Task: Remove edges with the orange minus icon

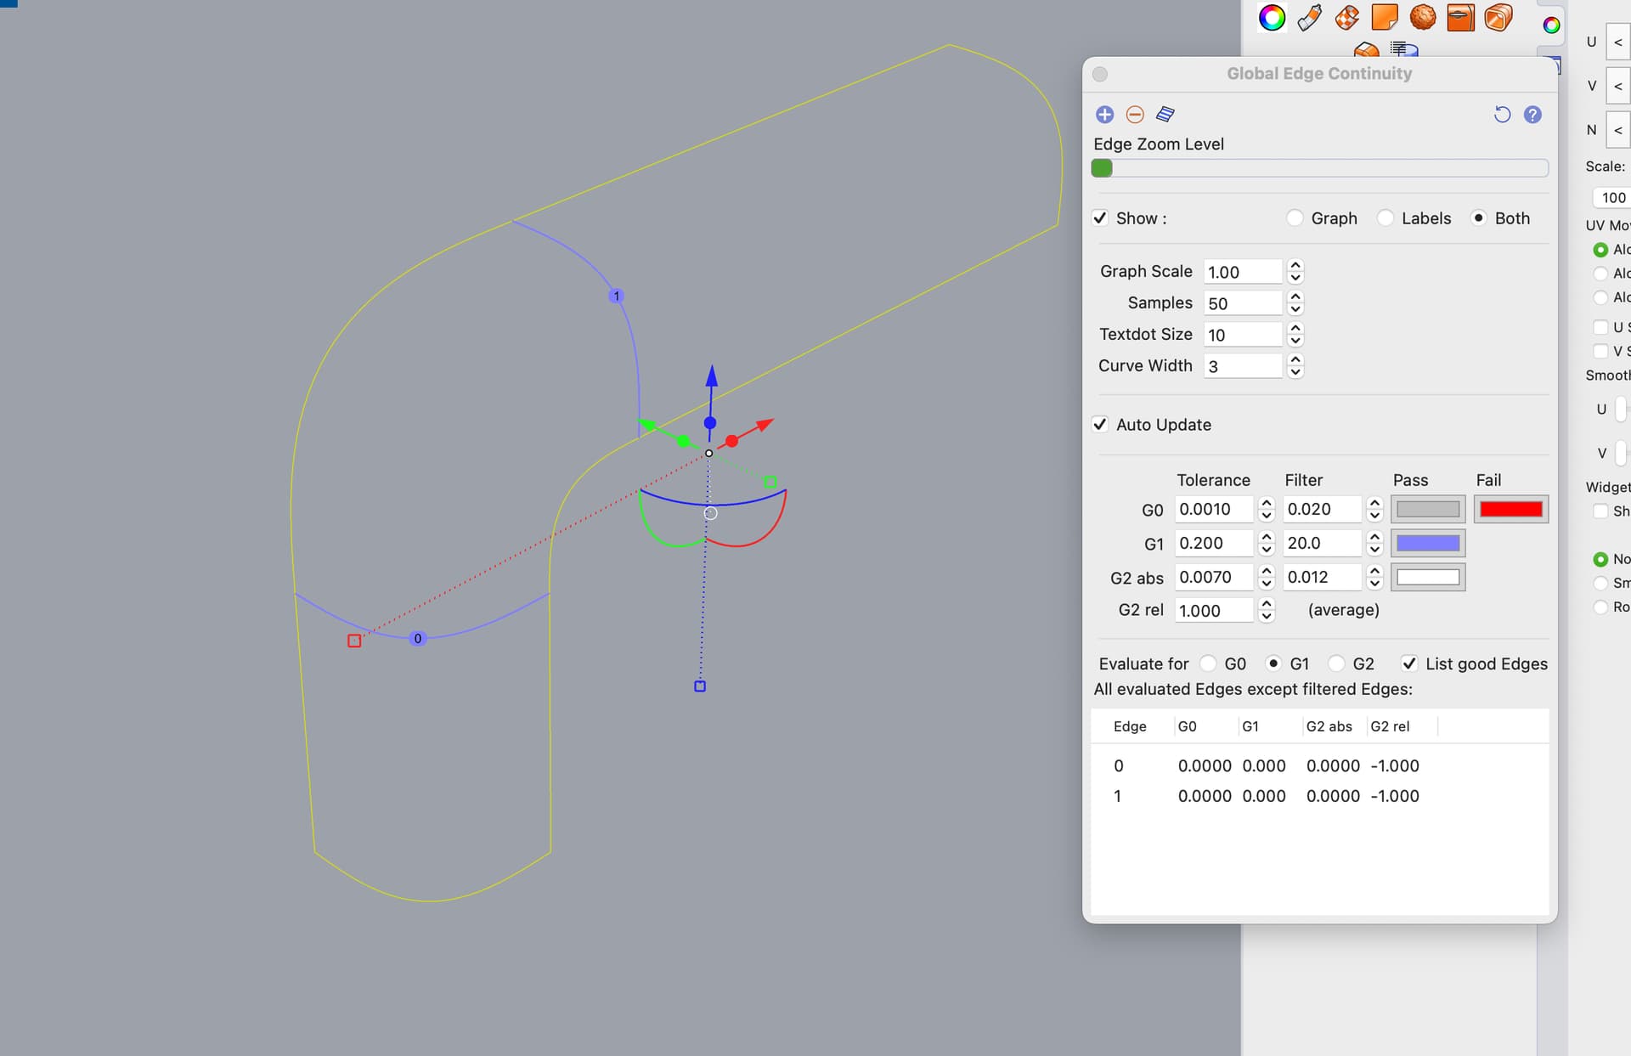Action: click(x=1135, y=115)
